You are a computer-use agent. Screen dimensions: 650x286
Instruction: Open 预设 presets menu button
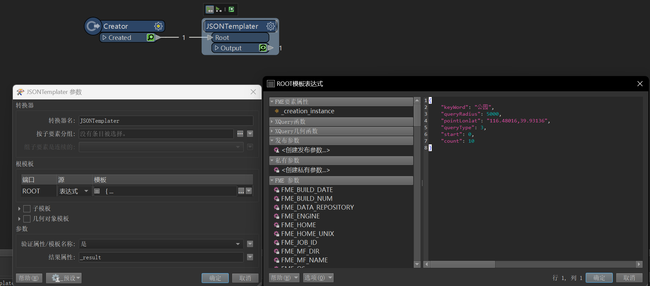(64, 278)
